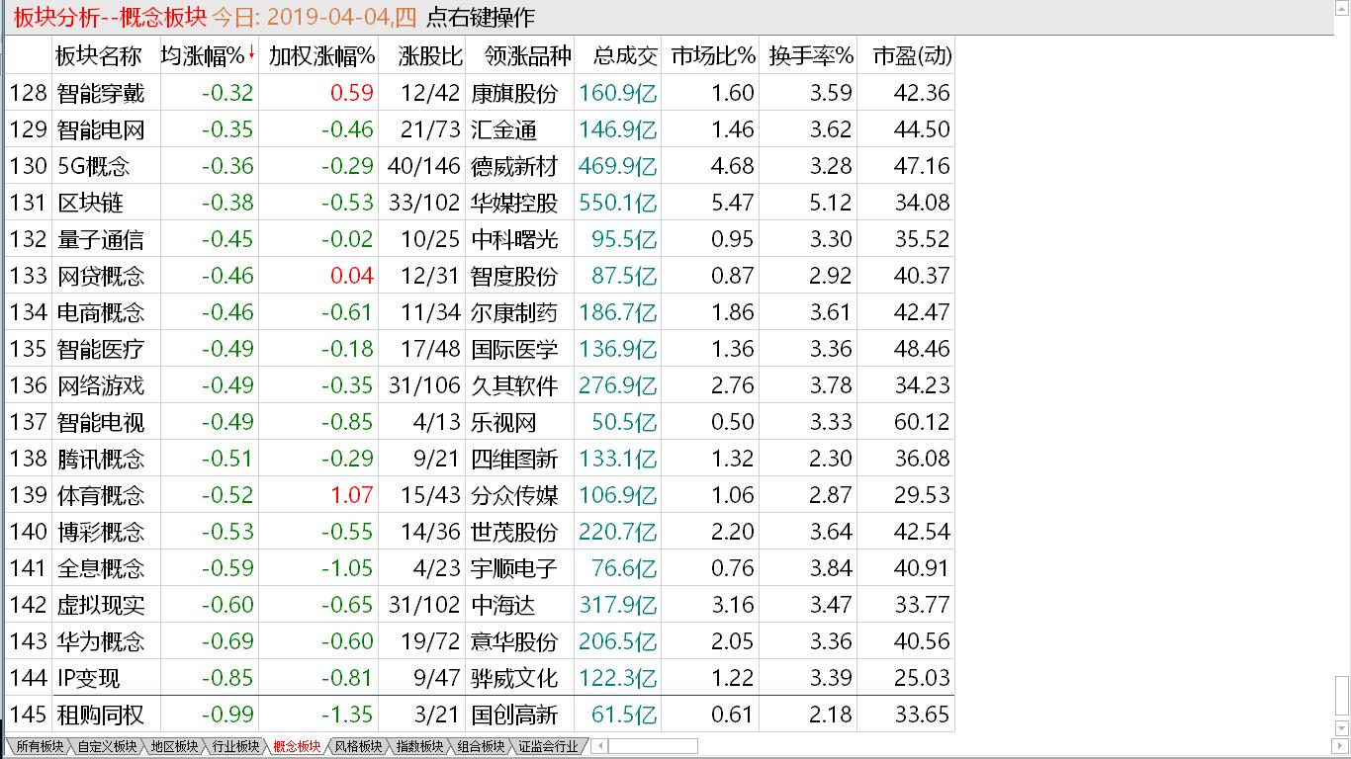Click leading stock 四维图新
The image size is (1351, 759).
point(514,459)
